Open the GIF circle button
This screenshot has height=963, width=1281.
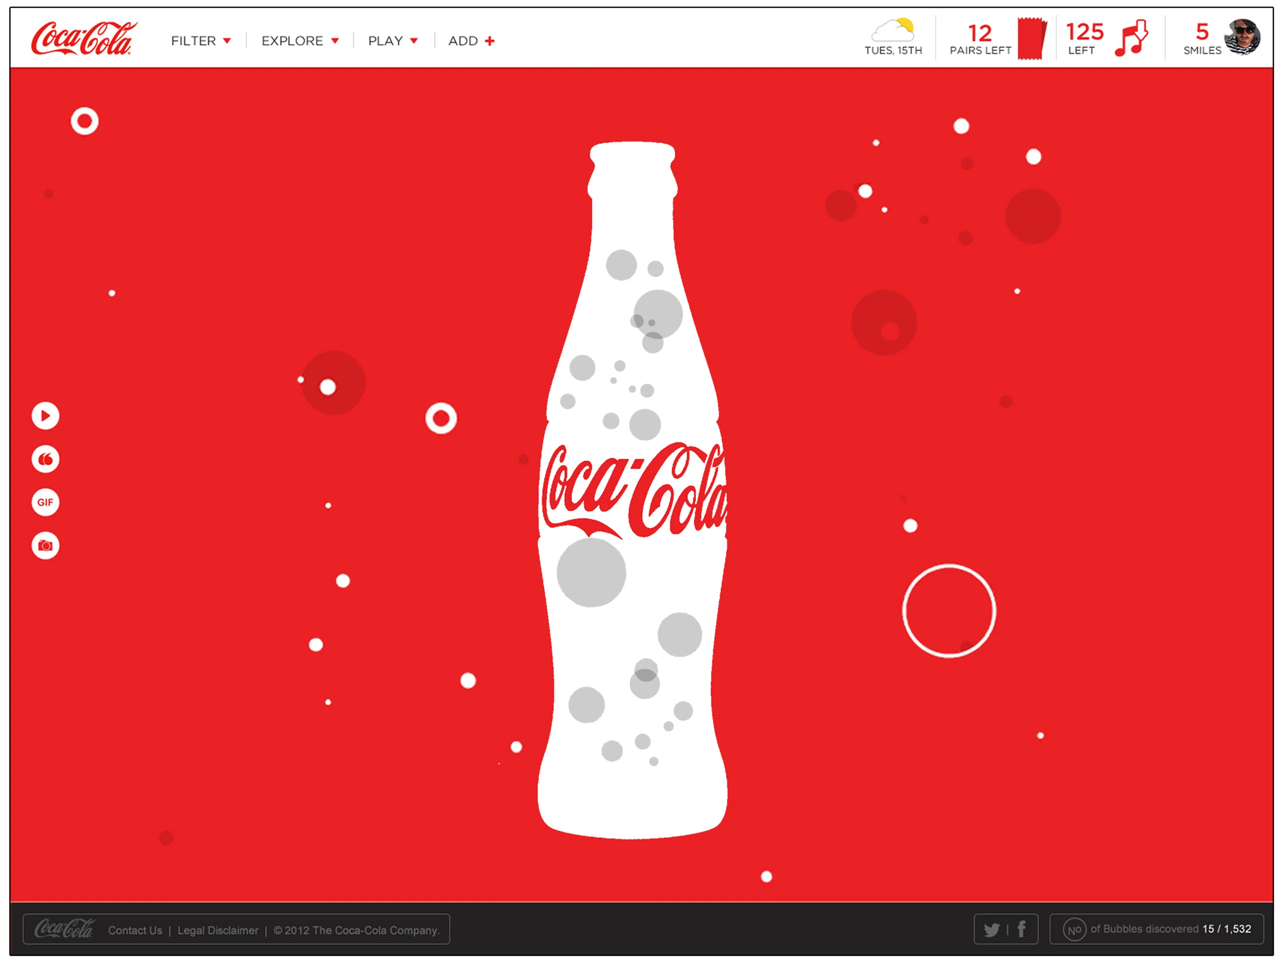(x=45, y=503)
